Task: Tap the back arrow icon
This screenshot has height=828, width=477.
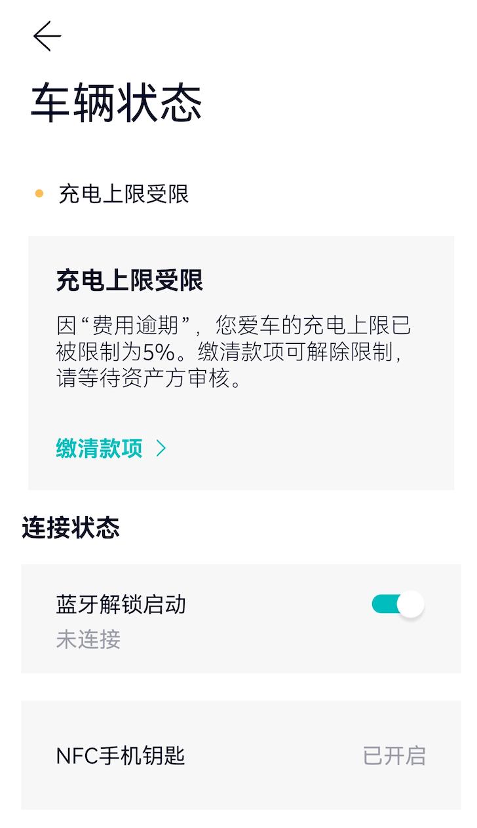Action: [x=47, y=36]
